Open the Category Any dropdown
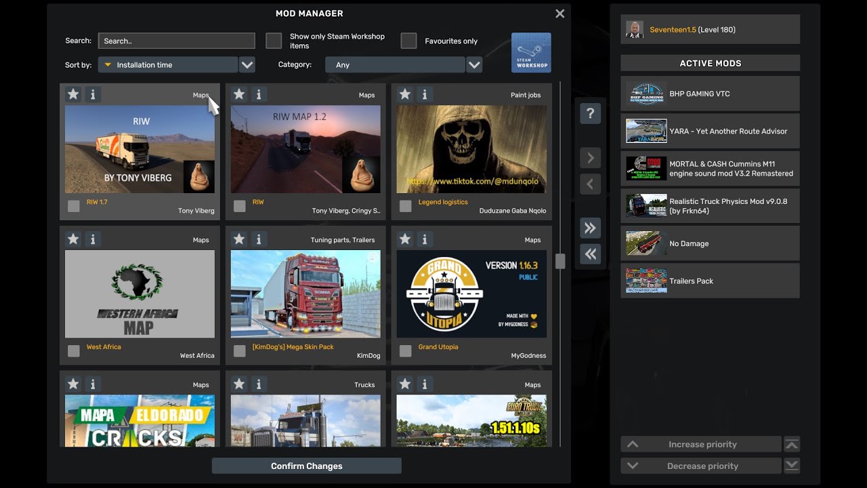The height and width of the screenshot is (488, 867). tap(395, 65)
